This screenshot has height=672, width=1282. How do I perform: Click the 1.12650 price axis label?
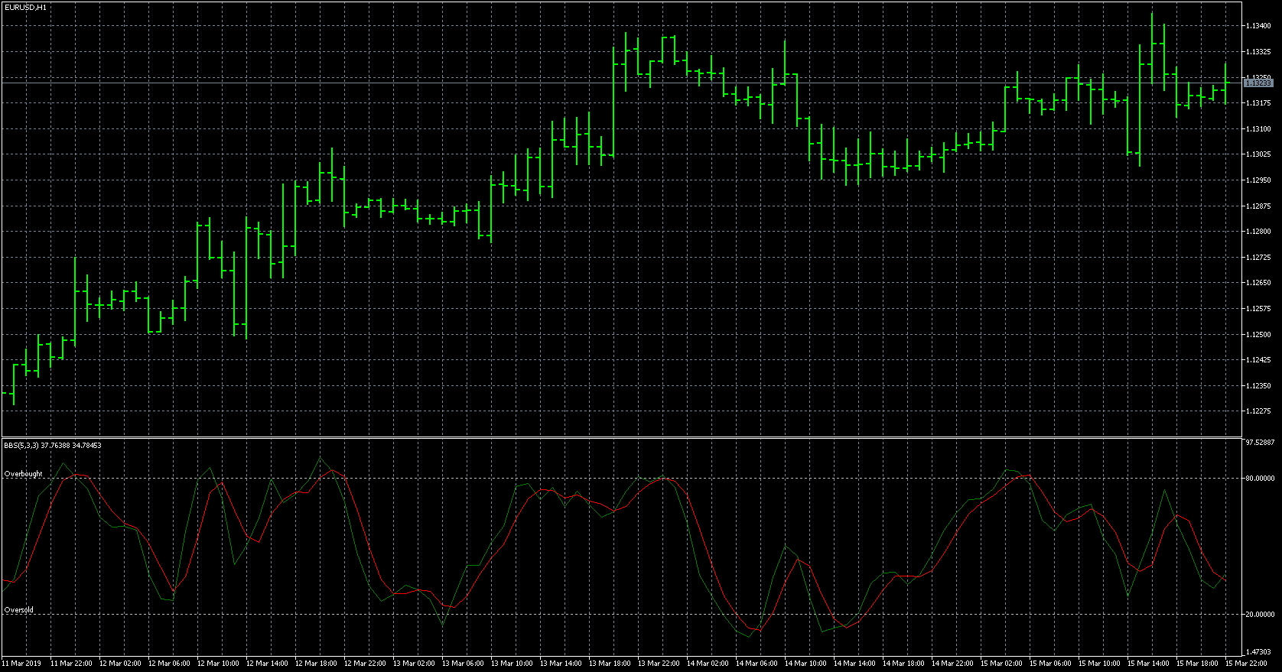point(1259,283)
